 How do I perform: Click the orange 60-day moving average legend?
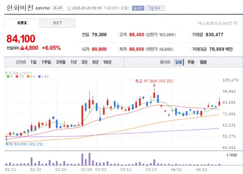point(31,76)
